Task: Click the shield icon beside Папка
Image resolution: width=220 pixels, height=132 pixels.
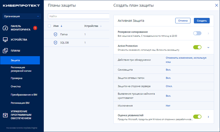Action: click(x=56, y=34)
